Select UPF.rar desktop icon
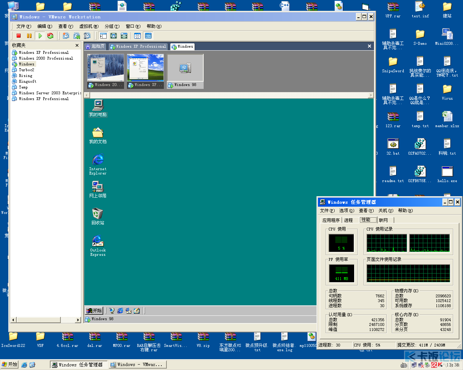This screenshot has height=370, width=463. coord(393,10)
